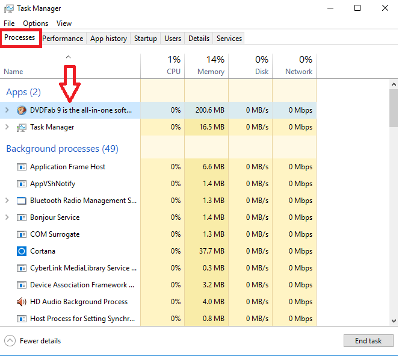Click the Task Manager title bar icon
The height and width of the screenshot is (356, 399).
(9, 8)
